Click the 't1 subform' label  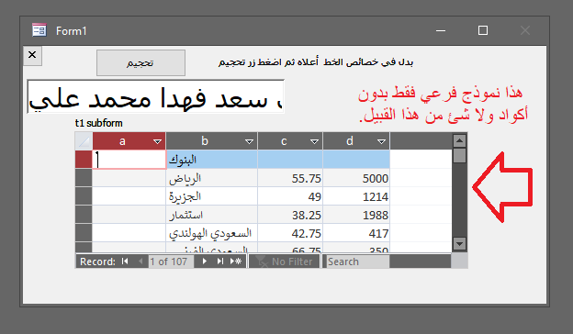click(98, 123)
